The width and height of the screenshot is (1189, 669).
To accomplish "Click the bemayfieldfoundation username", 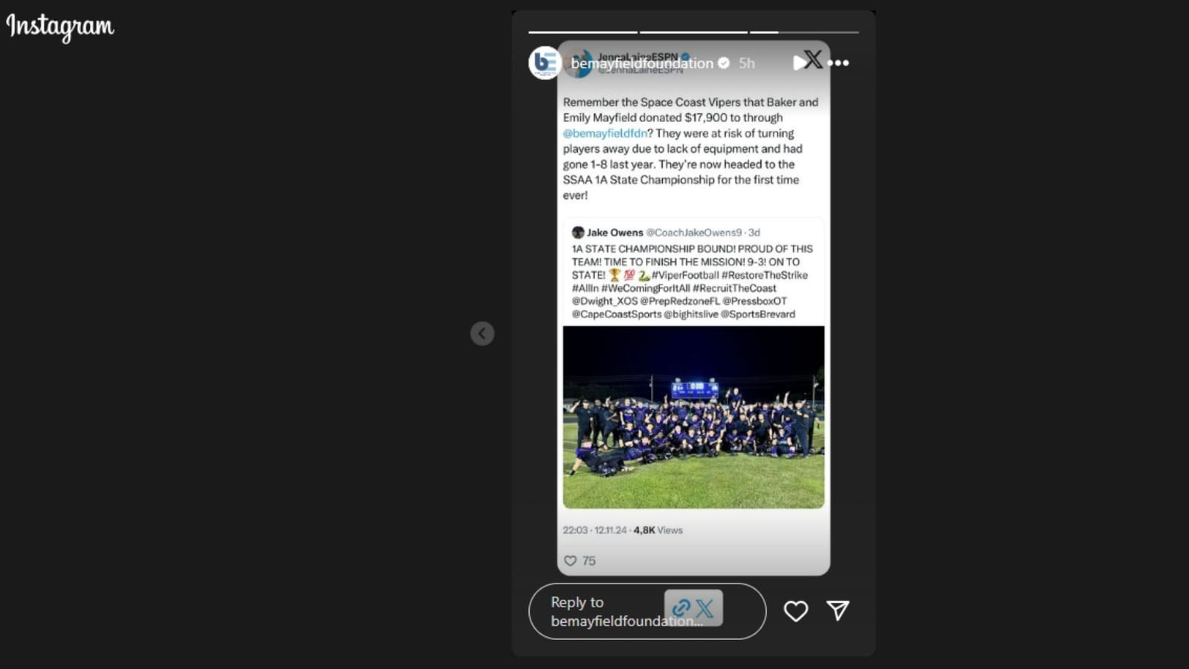I will [642, 63].
